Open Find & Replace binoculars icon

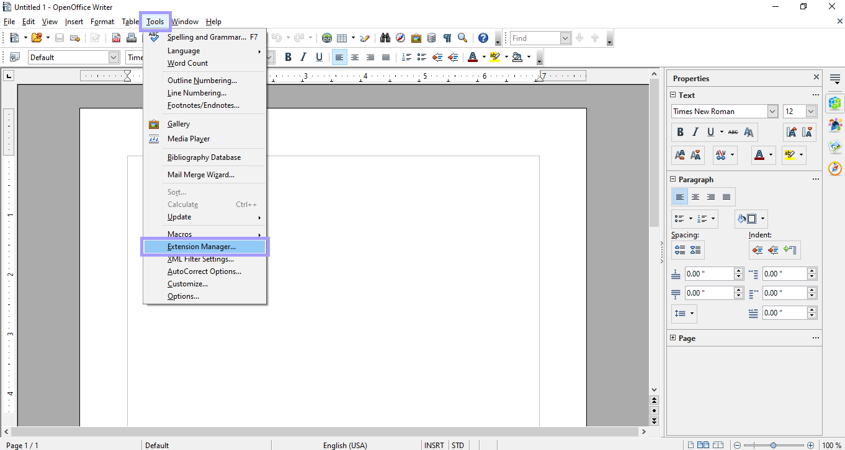click(x=385, y=38)
